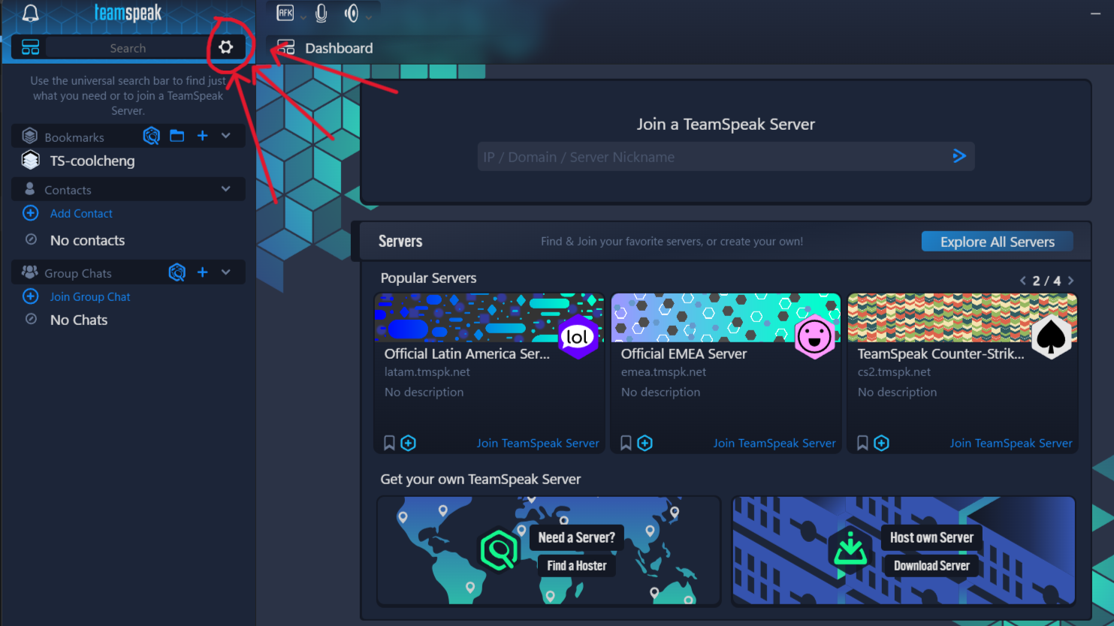Click the Download Server button

coord(931,565)
